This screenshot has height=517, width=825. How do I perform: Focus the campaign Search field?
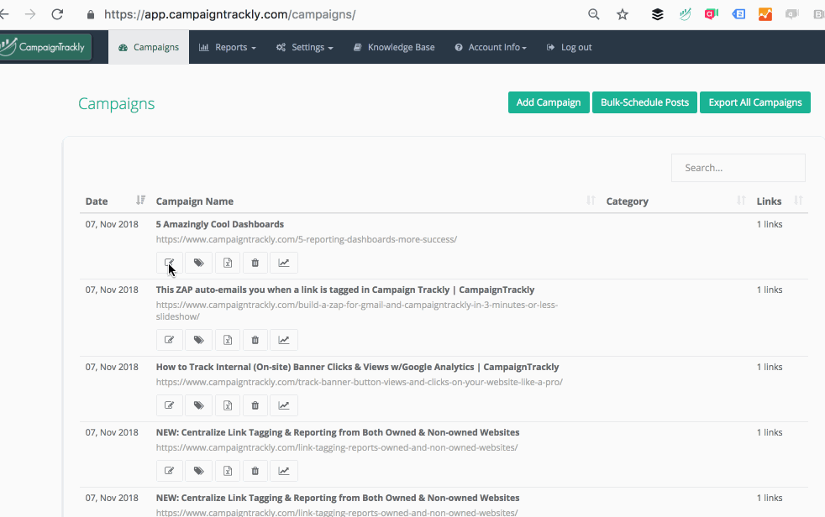(x=738, y=168)
